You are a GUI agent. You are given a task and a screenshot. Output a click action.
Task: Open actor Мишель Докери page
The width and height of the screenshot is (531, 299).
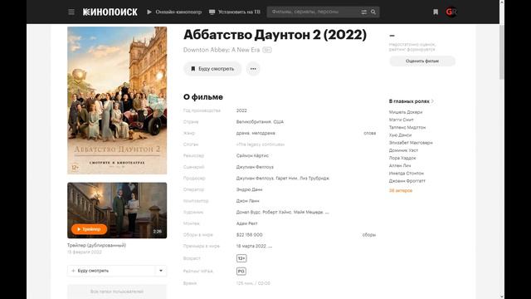point(406,112)
